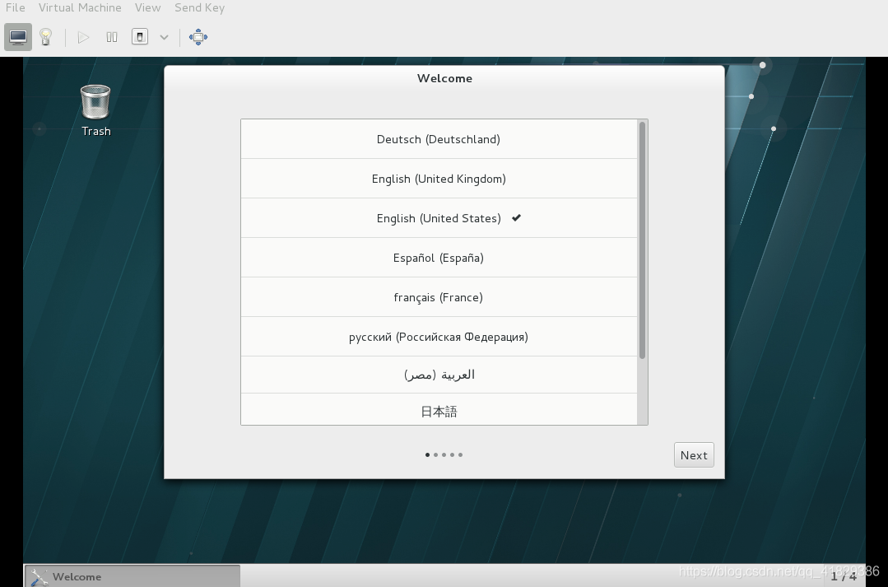Image resolution: width=888 pixels, height=587 pixels.
Task: Switch to fullscreen view icon
Action: [198, 37]
